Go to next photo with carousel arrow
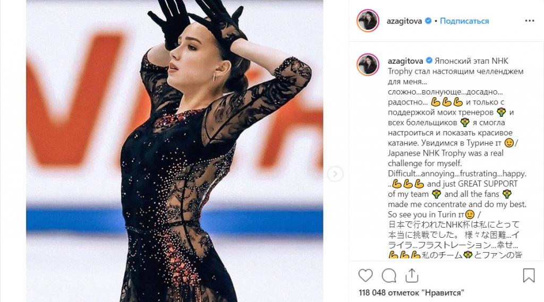Screen dimensions: 544x302 [335, 174]
